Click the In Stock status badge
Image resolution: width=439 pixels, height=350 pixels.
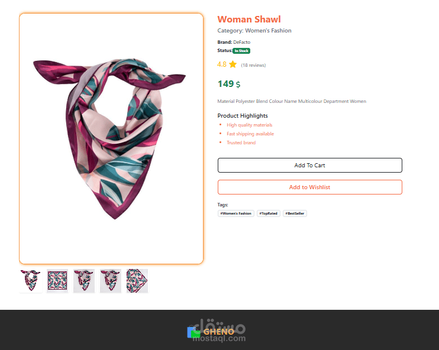241,51
